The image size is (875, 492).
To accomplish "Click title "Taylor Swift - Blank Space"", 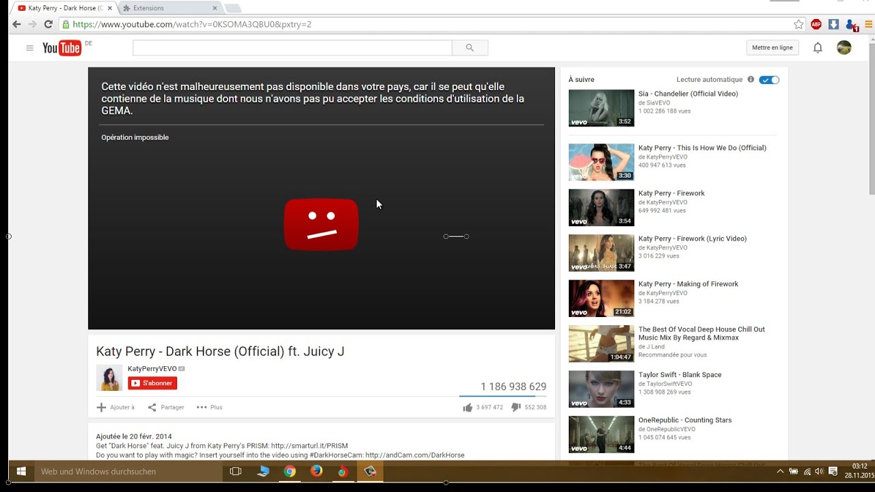I will 680,374.
